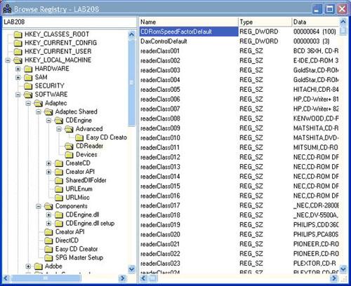Screen dimensions: 351x286
Task: Select the Easy CD Creator key under Adaptec
Action: [x=77, y=249]
